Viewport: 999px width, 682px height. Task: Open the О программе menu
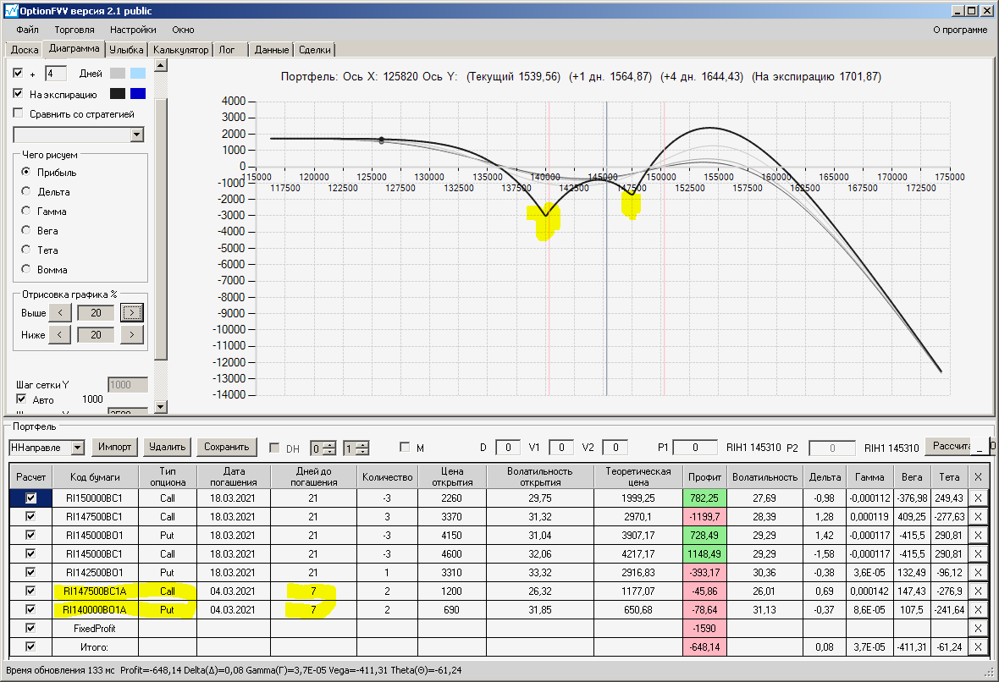pyautogui.click(x=959, y=30)
